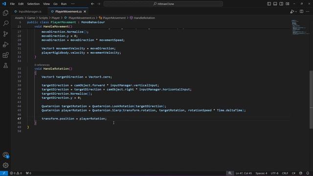
Task: Show errors and warnings in the status bar
Action: click(x=16, y=173)
